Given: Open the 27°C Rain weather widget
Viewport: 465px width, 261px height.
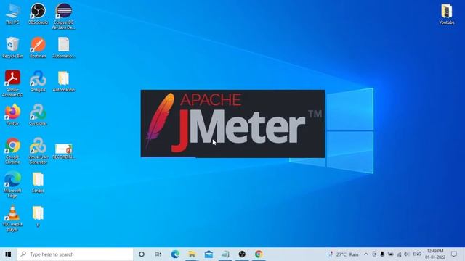Looking at the screenshot, I should click(x=343, y=254).
